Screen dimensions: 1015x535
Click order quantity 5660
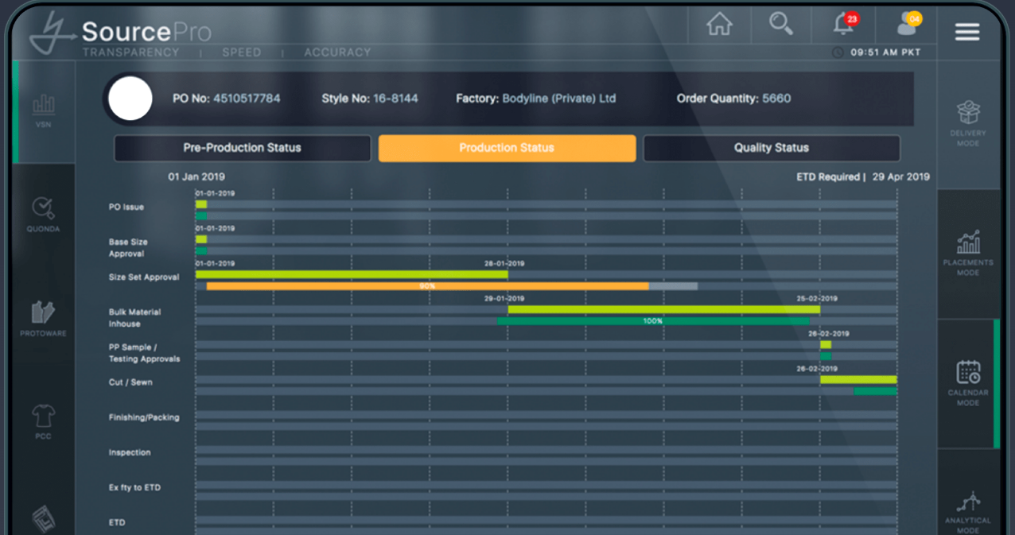click(x=776, y=99)
